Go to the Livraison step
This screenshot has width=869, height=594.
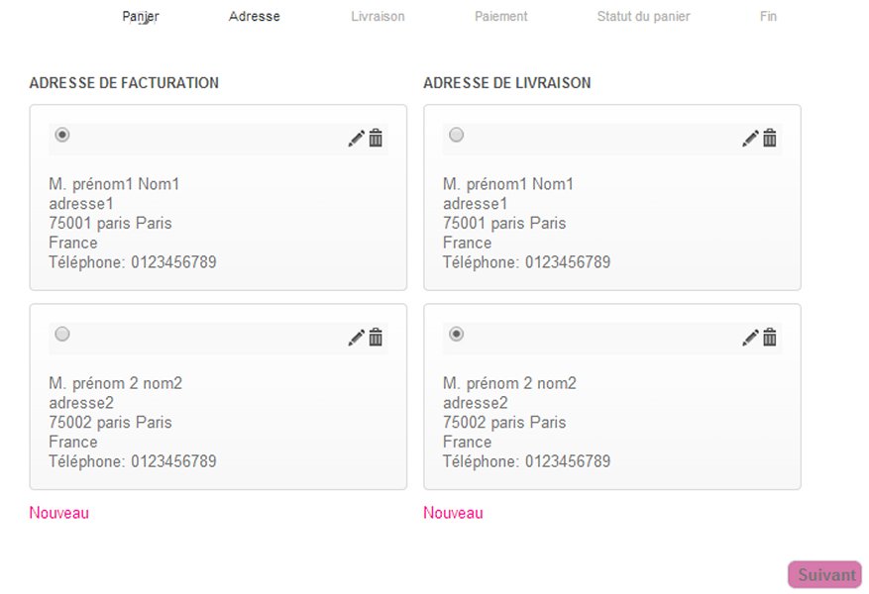tap(378, 17)
